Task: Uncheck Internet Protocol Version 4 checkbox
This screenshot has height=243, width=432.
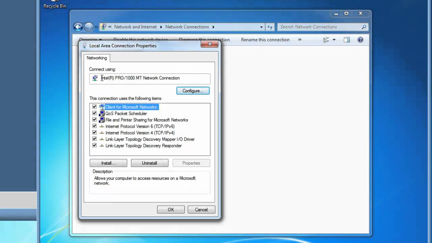Action: pyautogui.click(x=94, y=132)
